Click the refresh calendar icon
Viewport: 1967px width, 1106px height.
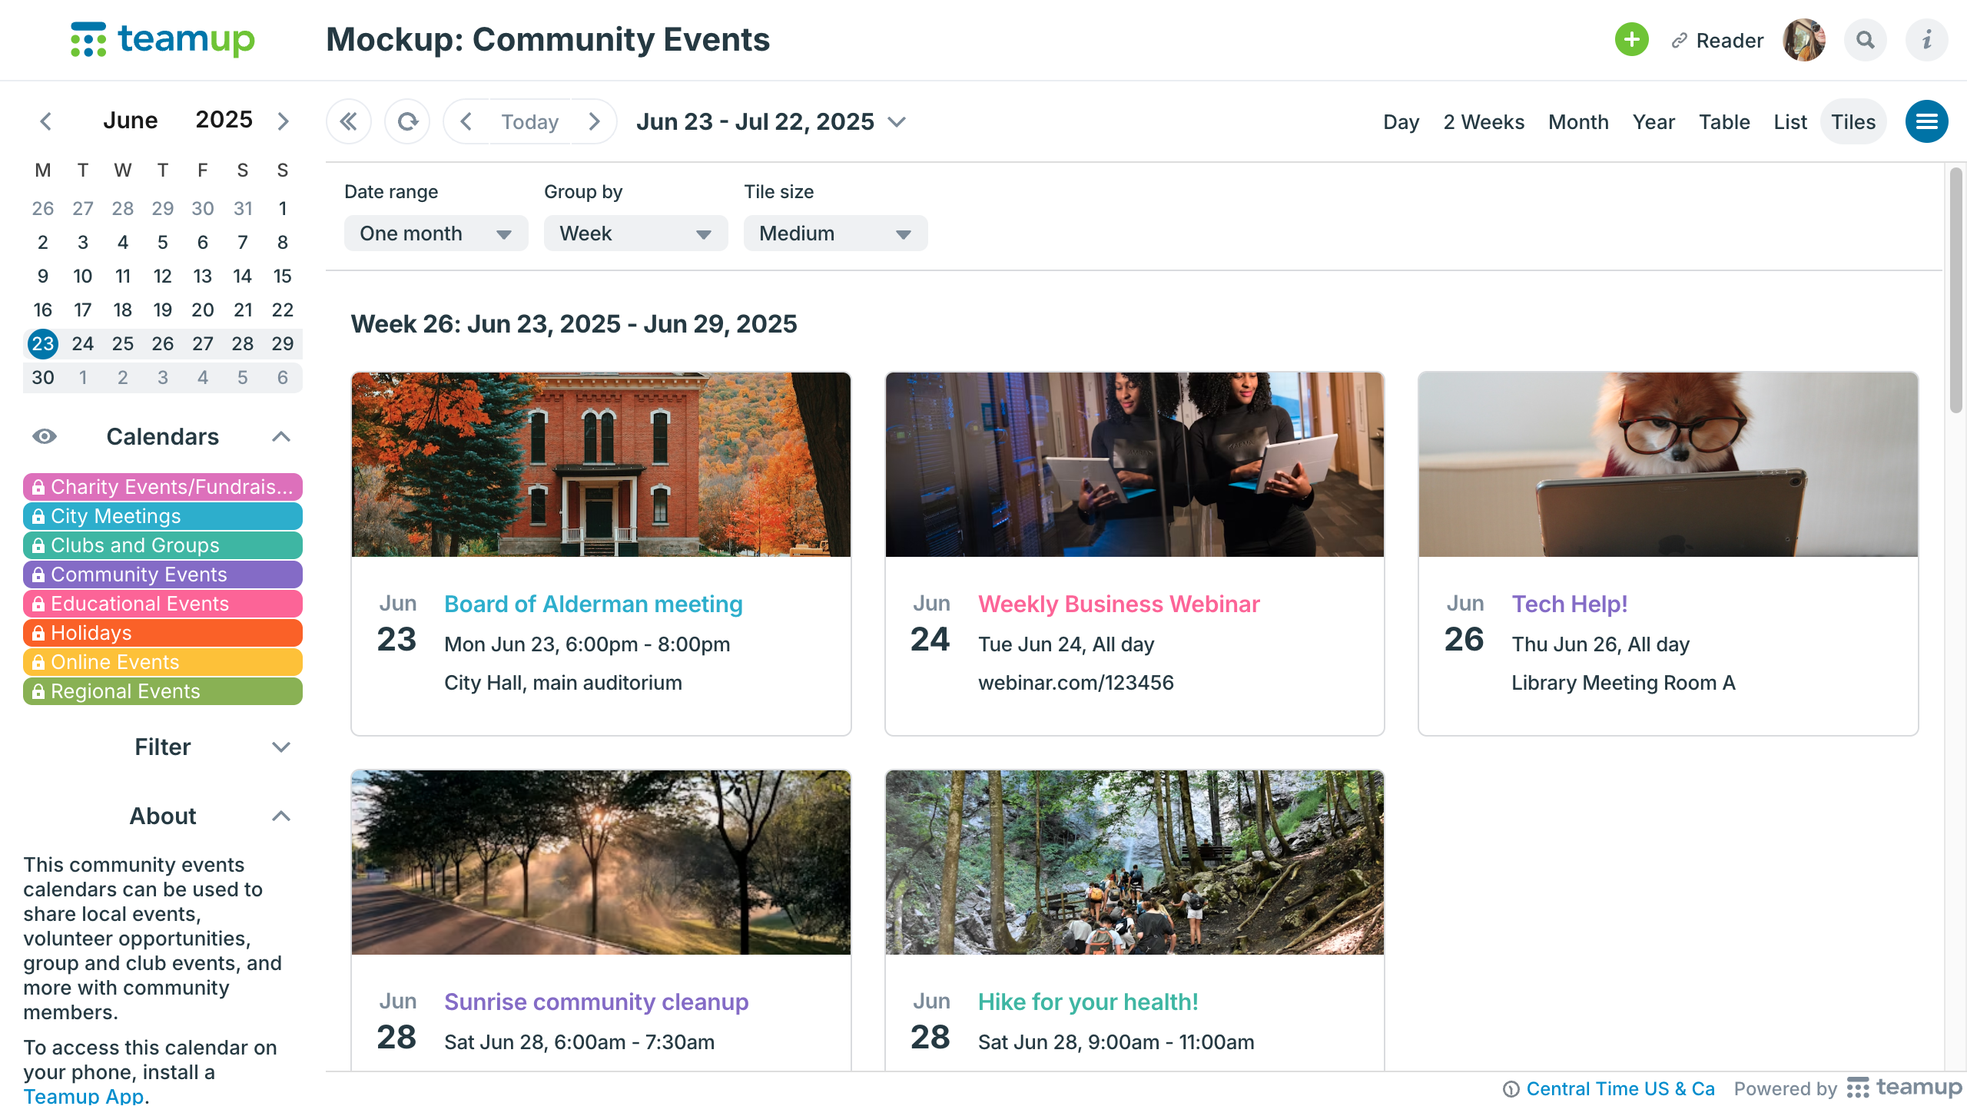pyautogui.click(x=407, y=121)
